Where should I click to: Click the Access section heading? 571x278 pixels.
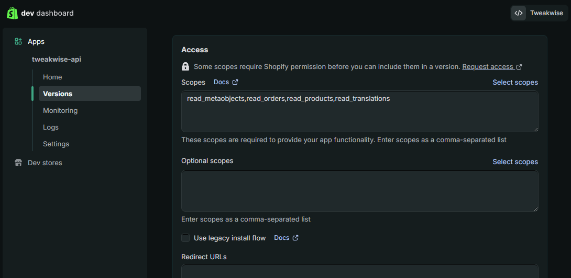(x=195, y=50)
